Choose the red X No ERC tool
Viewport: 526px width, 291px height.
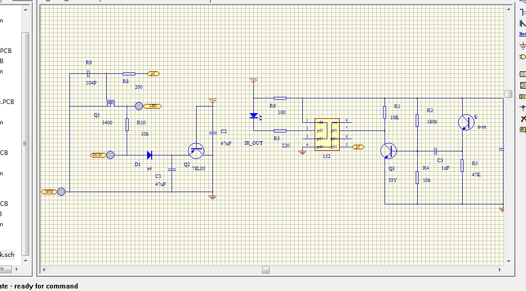coord(522,119)
